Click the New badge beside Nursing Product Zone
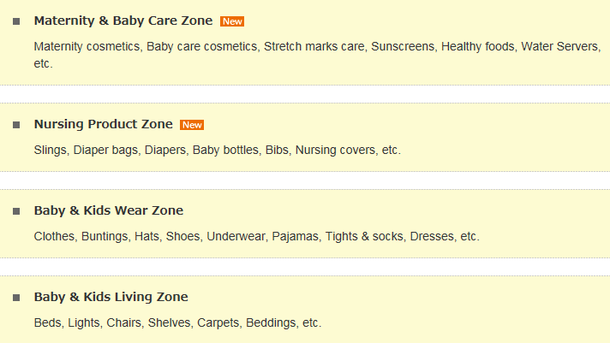Screen dimensions: 610x343 click(192, 125)
